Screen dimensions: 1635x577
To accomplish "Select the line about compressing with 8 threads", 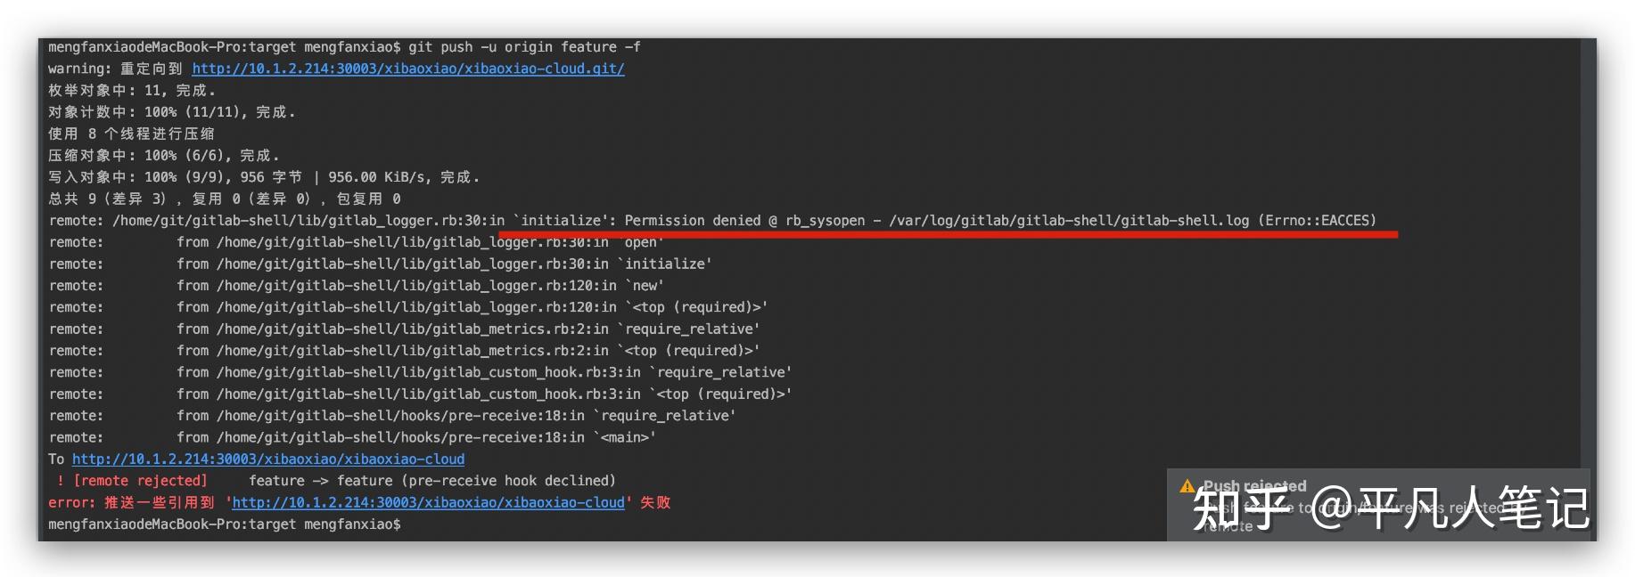I will [x=131, y=134].
